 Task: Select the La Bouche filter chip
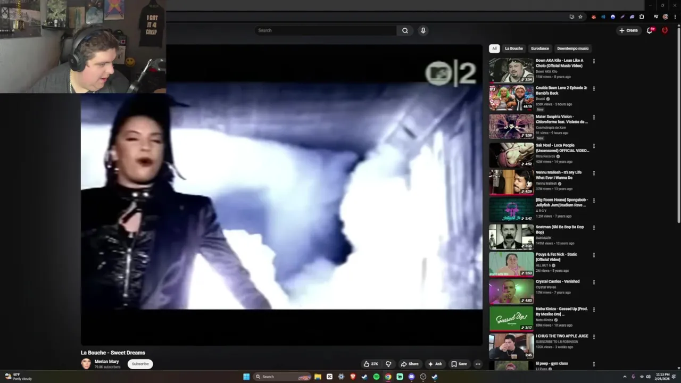point(514,48)
